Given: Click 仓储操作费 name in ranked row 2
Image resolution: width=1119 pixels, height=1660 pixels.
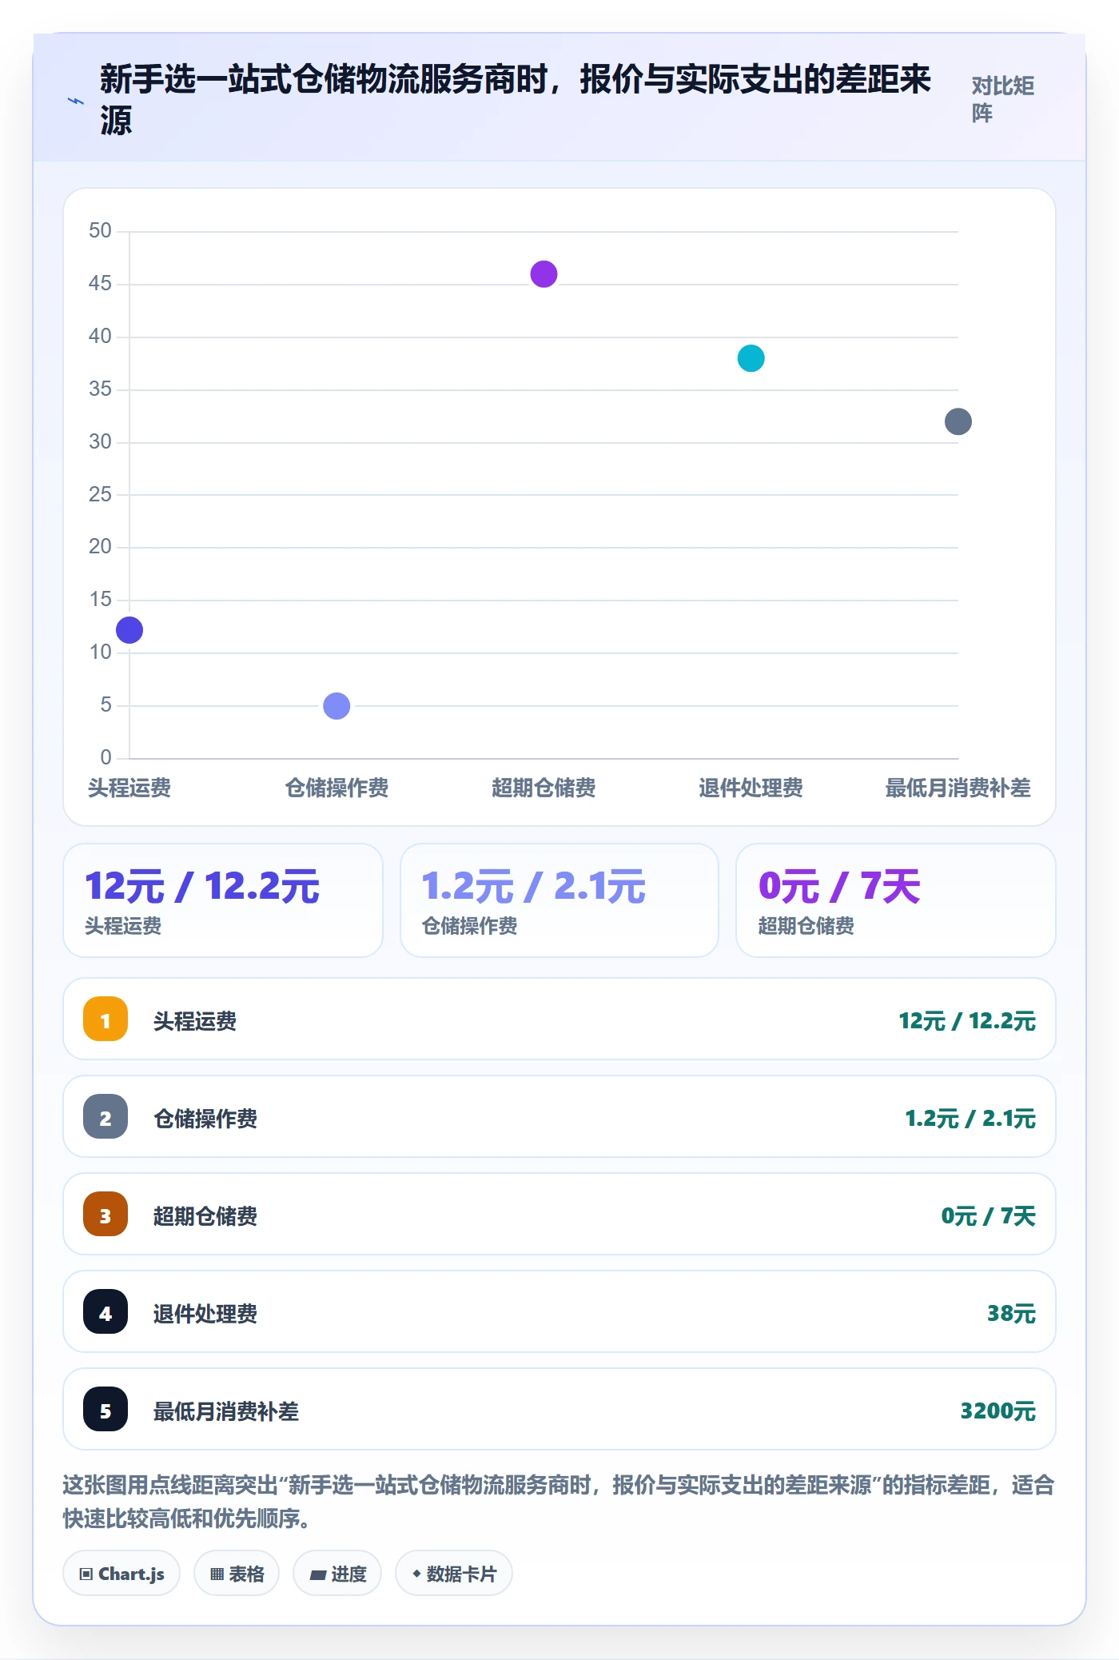Looking at the screenshot, I should pos(205,1119).
